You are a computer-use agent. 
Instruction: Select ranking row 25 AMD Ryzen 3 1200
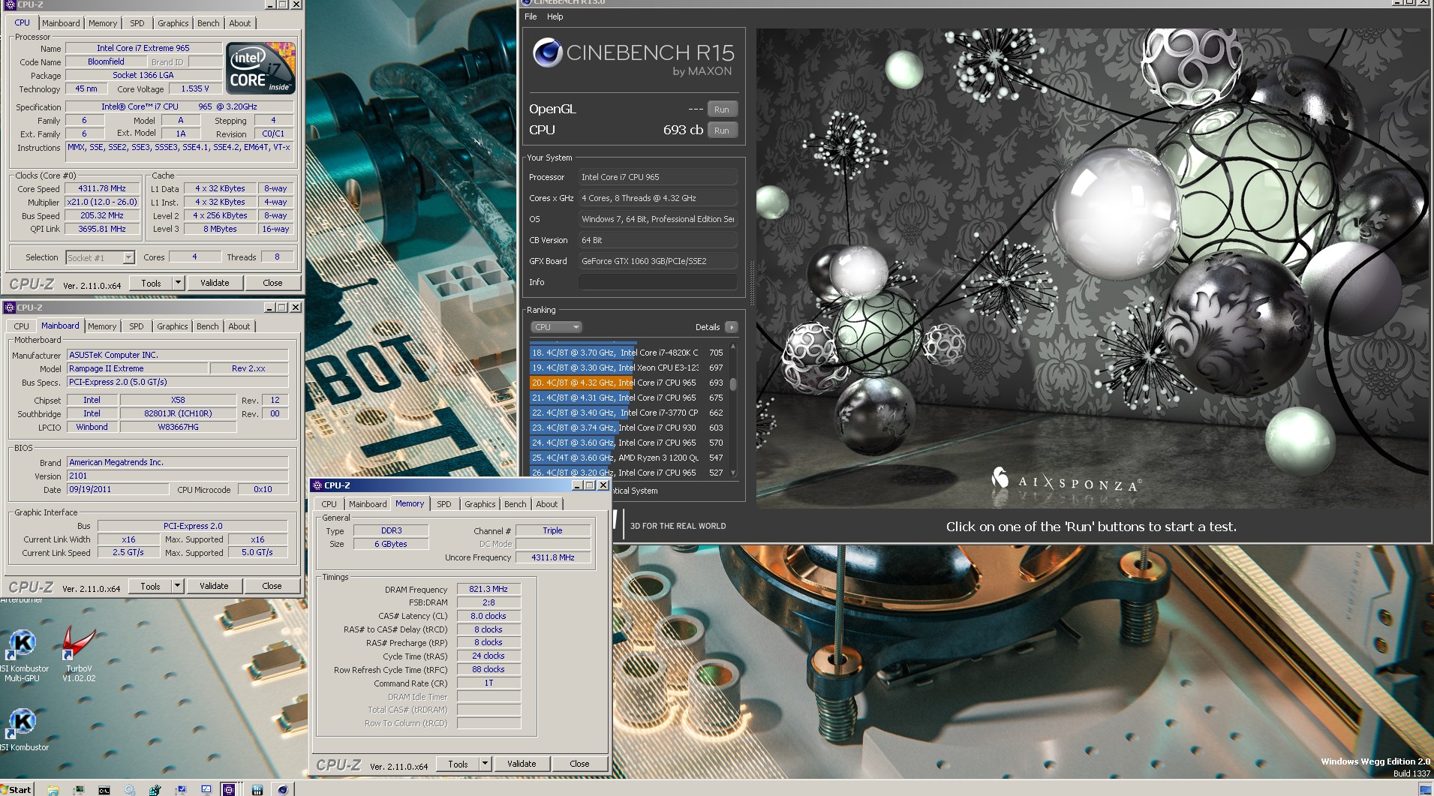point(628,458)
